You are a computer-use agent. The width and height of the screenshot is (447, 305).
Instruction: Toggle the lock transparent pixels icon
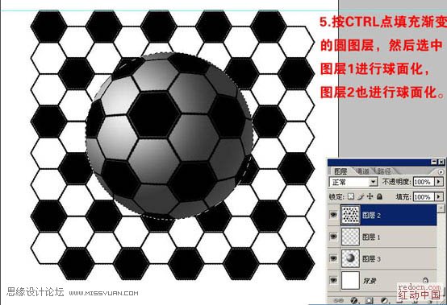pos(351,196)
